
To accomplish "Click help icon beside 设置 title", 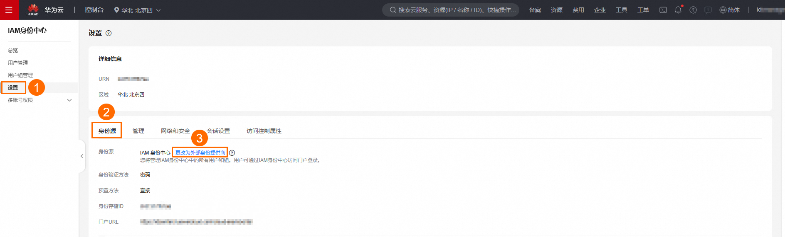I will tap(109, 33).
